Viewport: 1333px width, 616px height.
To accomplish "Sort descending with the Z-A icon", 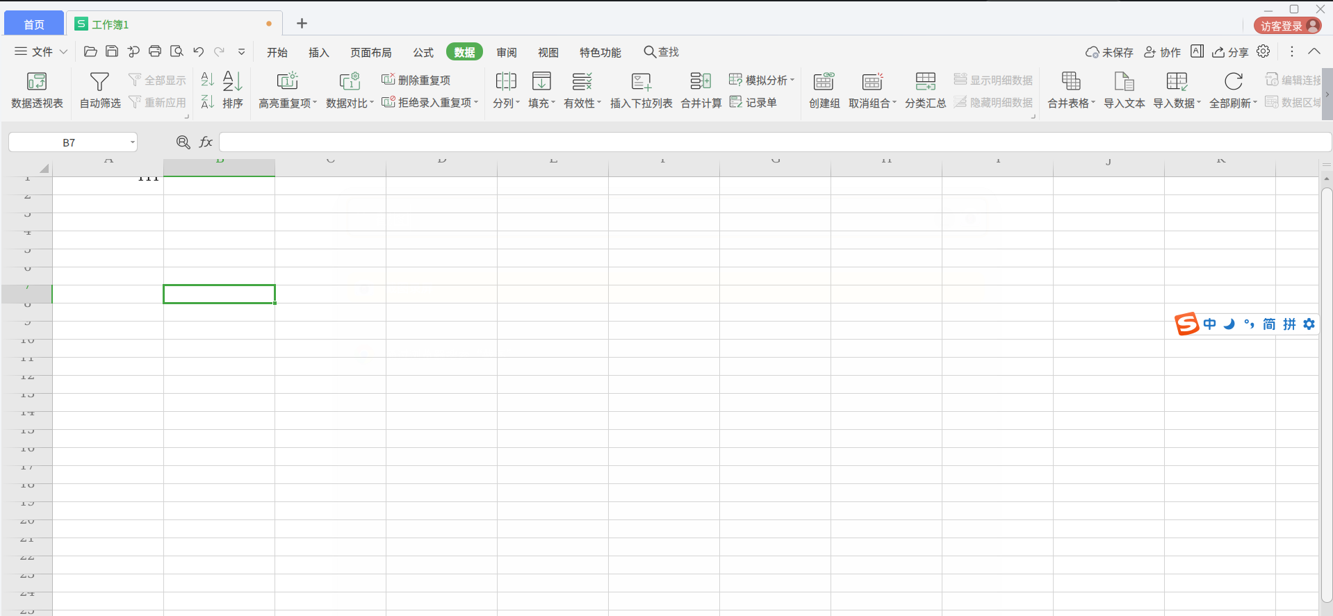I will click(x=207, y=102).
